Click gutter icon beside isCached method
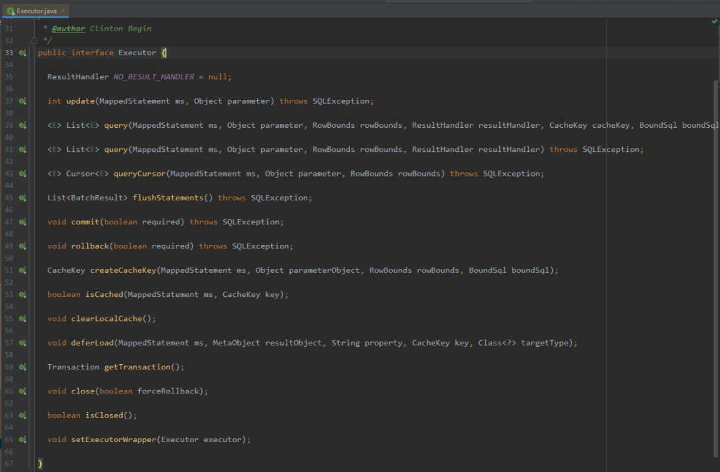The image size is (720, 472). tap(23, 294)
